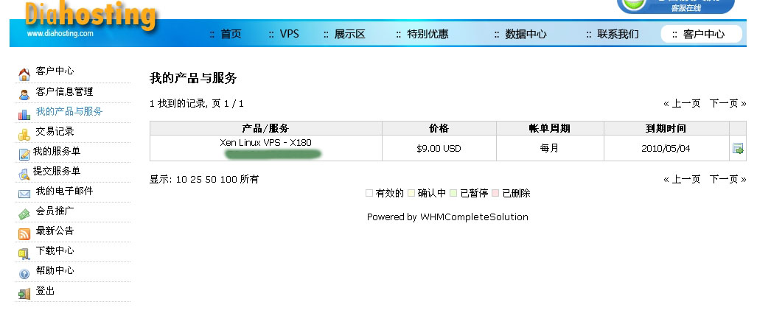
Task: Click the envelope icon beside 我的电子邮件
Action: pyautogui.click(x=24, y=193)
